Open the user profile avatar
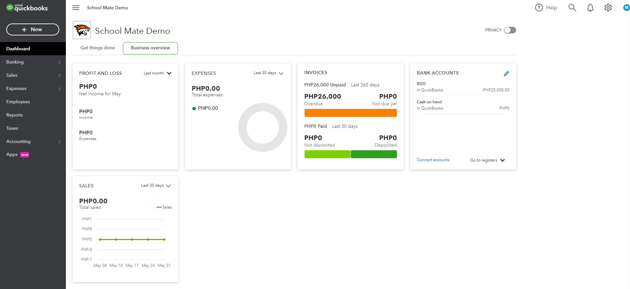 [x=626, y=8]
